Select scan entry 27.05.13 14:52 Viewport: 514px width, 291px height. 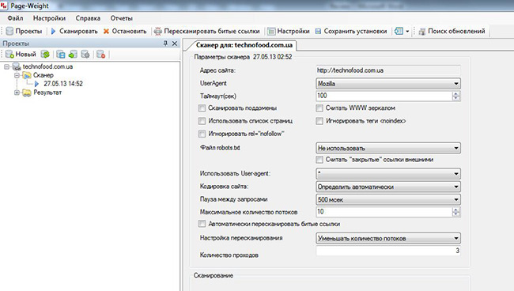(x=63, y=84)
